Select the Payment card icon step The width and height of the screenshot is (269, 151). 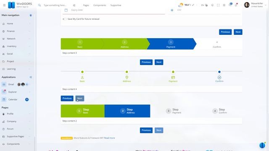[173, 77]
